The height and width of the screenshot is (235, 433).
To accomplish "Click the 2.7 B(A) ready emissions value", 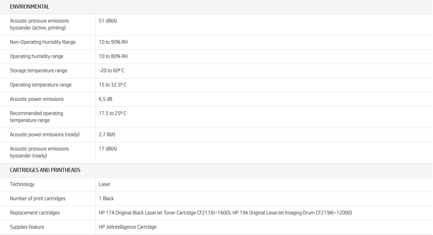I will tap(107, 135).
